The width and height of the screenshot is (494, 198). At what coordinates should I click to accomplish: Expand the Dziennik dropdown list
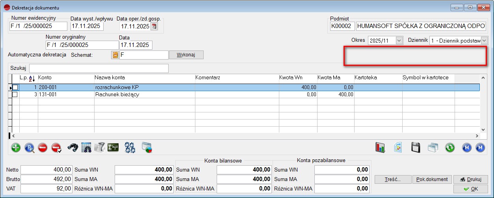(484, 41)
